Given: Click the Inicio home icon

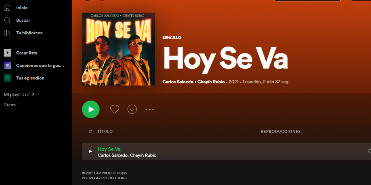Looking at the screenshot, I should coord(7,8).
